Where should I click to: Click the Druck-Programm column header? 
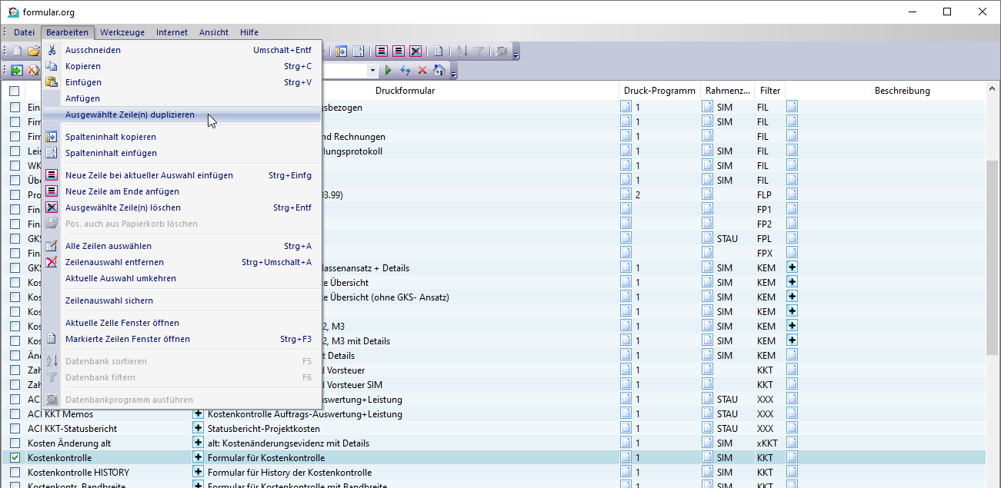click(659, 91)
